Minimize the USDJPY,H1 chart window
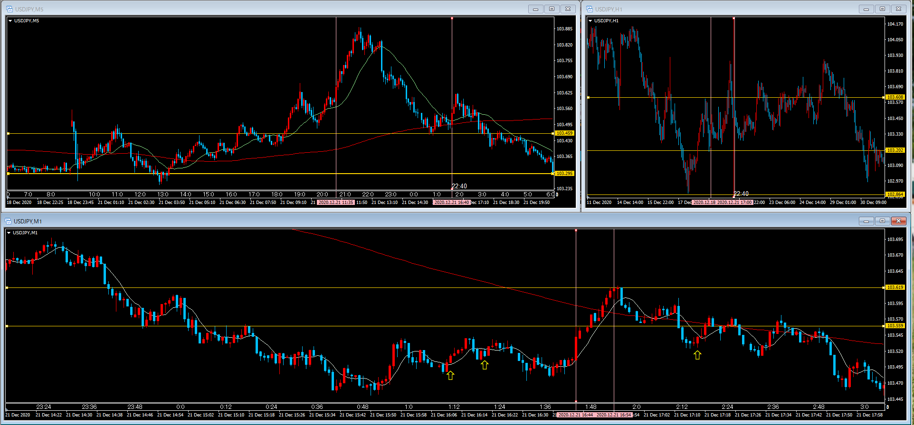Screen dimensions: 914x425 [866, 9]
